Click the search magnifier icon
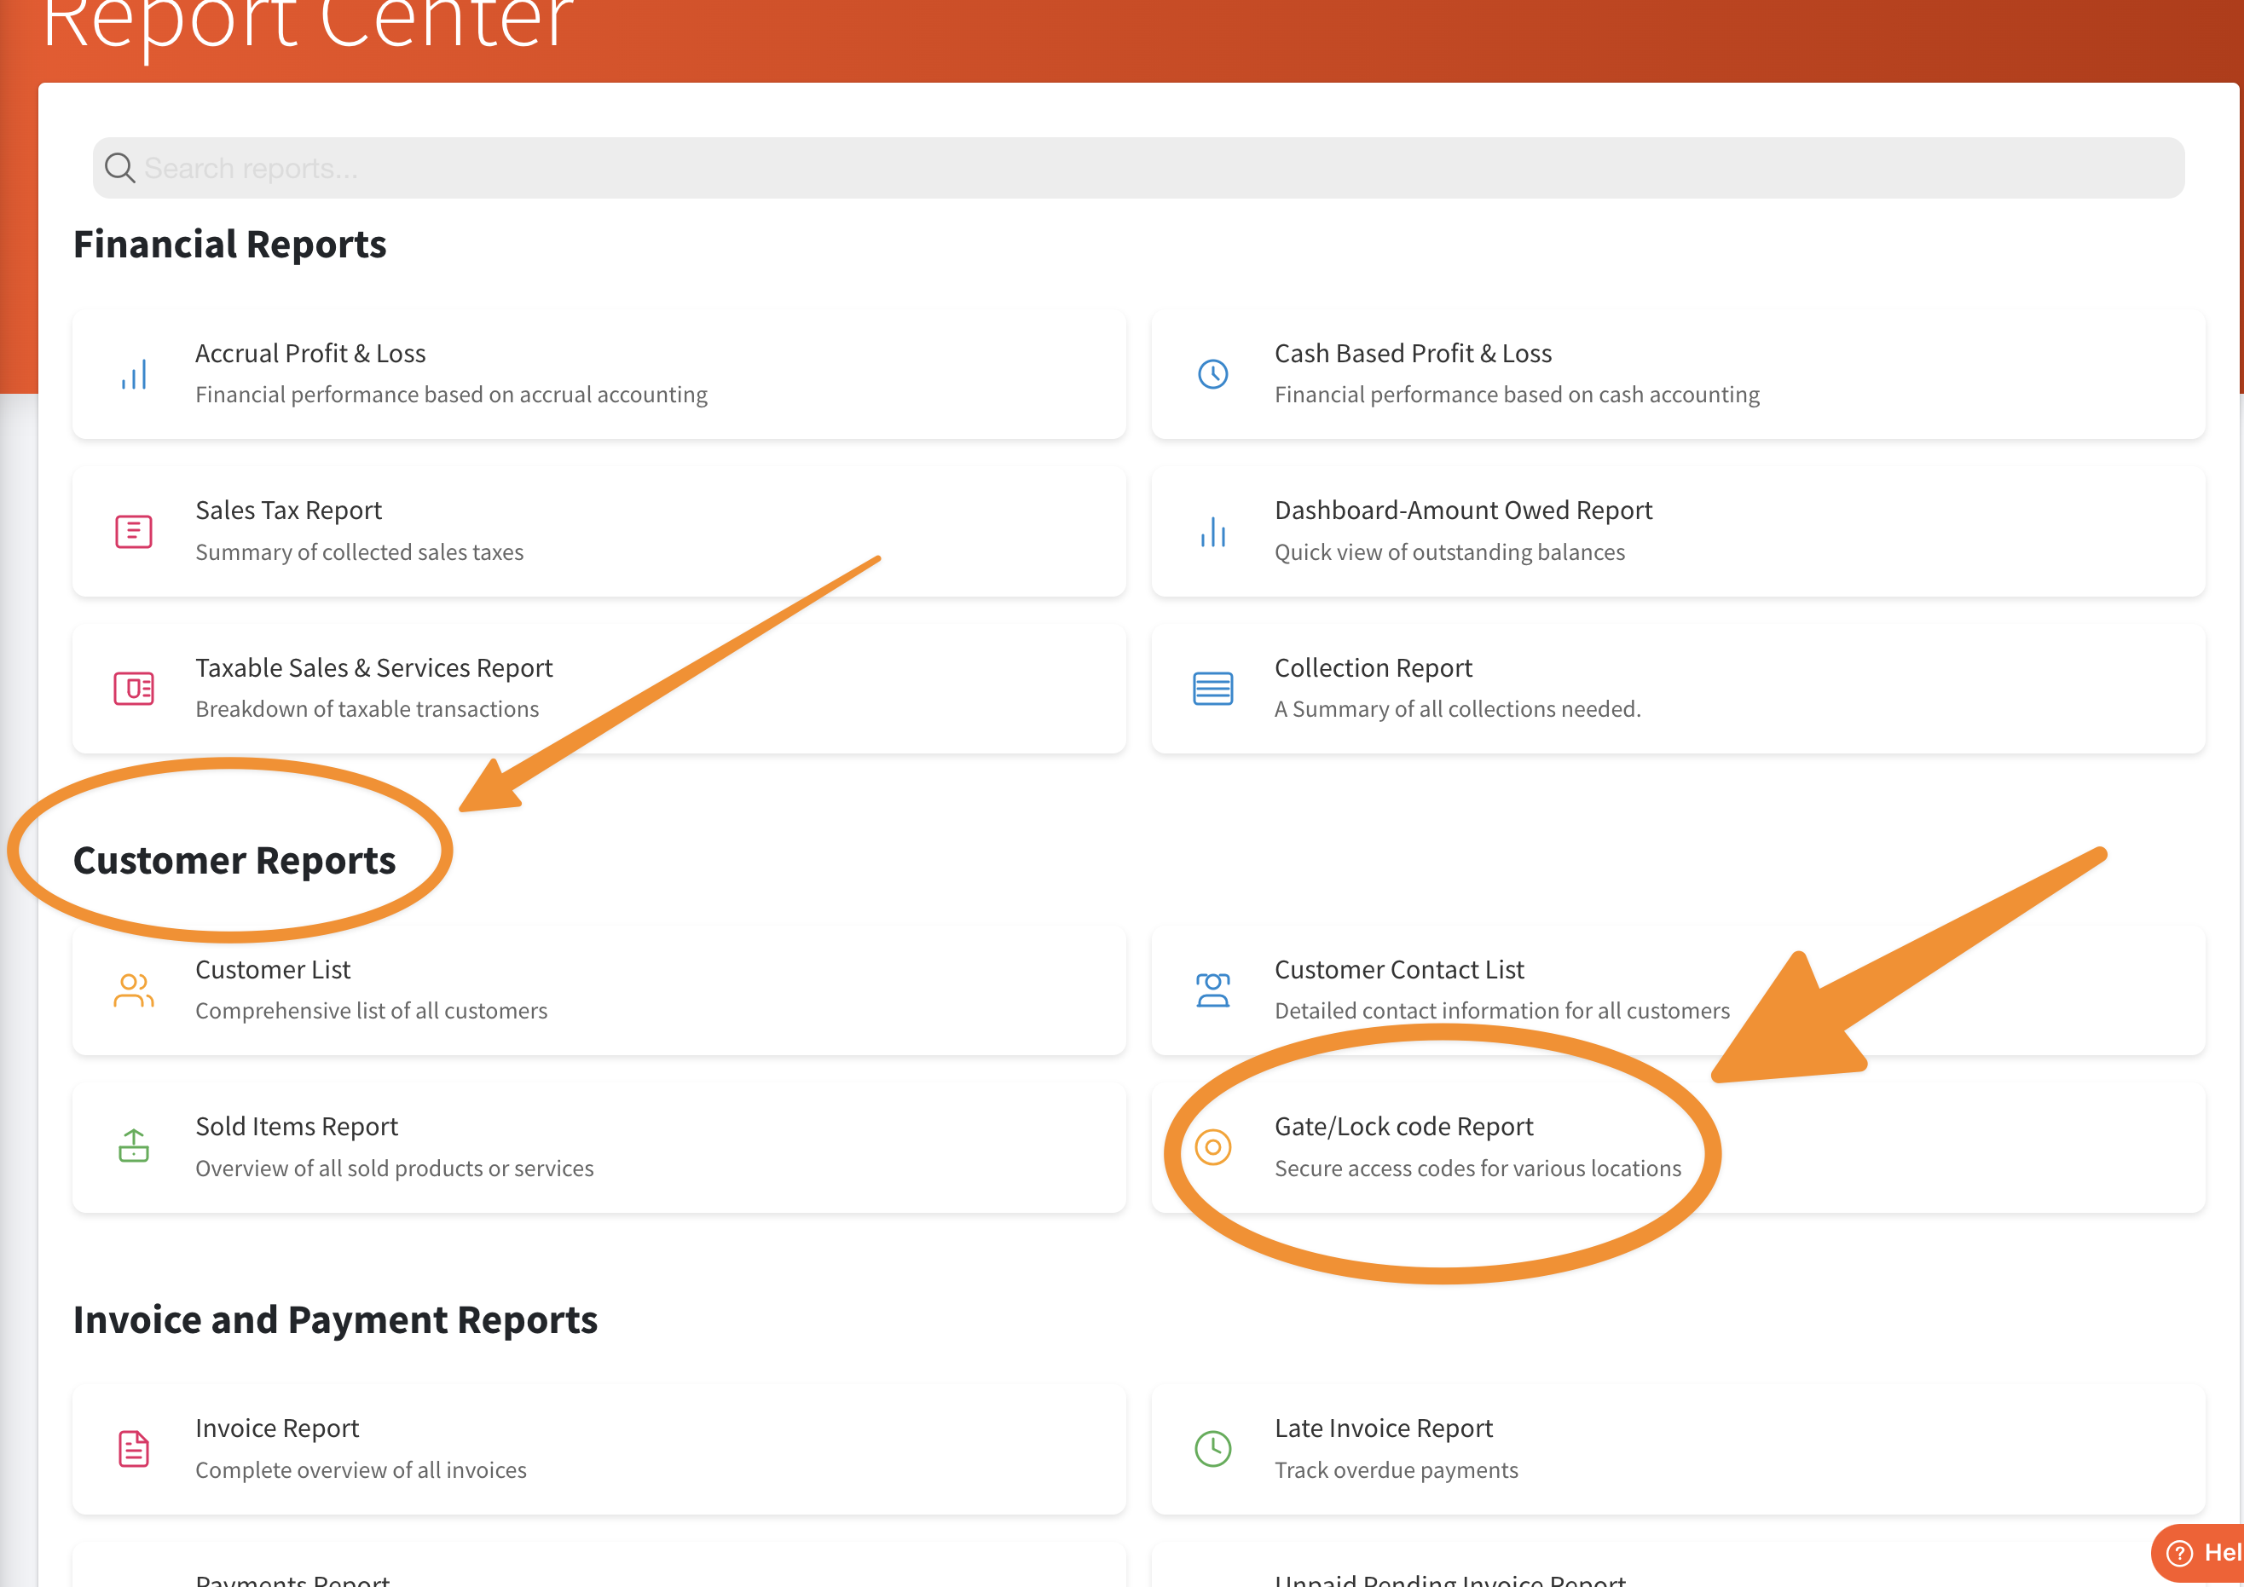Screen dimensions: 2244x1587 (x=119, y=168)
